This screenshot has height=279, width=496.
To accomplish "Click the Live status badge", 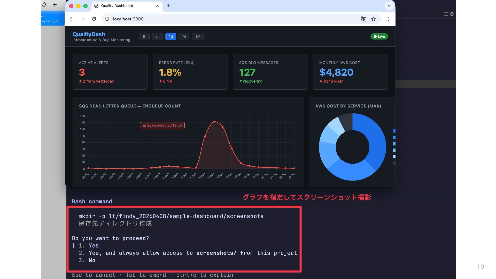I will pos(379,36).
